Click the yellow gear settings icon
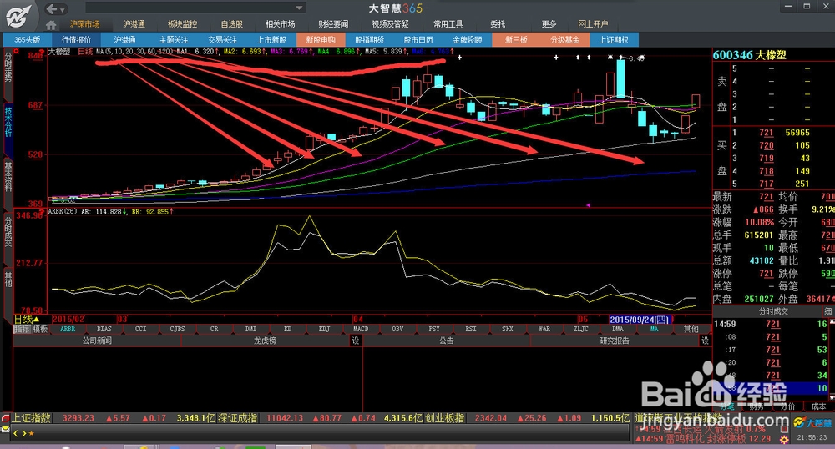The width and height of the screenshot is (835, 449). coord(784,440)
